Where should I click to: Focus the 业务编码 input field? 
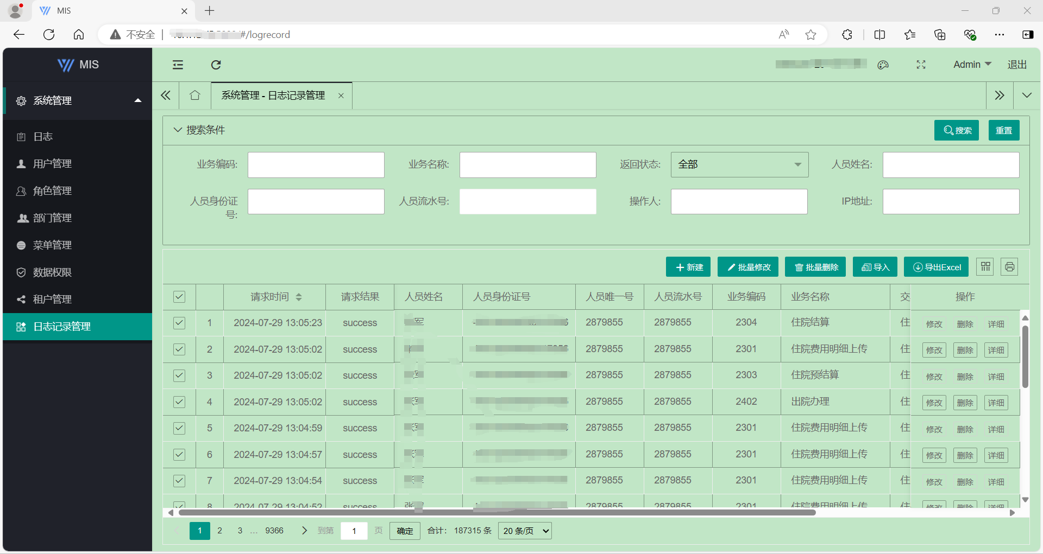316,165
